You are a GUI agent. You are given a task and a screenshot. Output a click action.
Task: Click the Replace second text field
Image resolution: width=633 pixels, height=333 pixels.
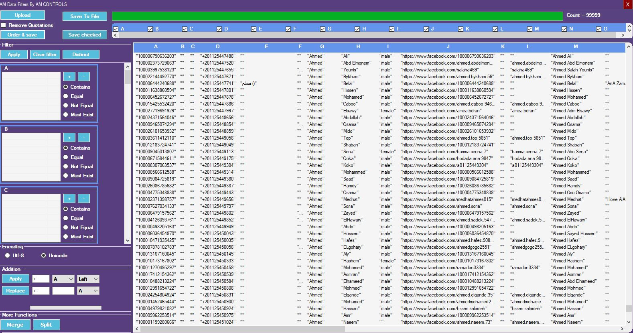[63, 291]
